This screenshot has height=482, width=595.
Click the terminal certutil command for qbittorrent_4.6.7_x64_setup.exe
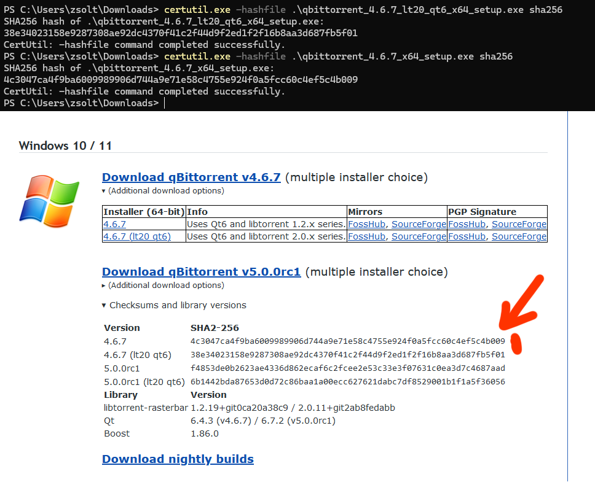point(339,56)
